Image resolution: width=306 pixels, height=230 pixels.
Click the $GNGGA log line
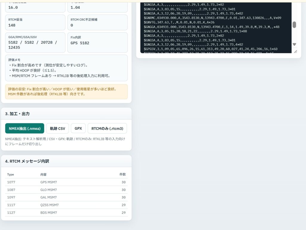pos(211,27)
